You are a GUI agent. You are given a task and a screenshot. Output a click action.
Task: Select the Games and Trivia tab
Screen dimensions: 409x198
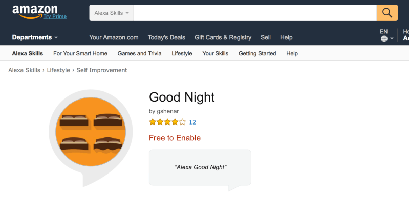[139, 53]
